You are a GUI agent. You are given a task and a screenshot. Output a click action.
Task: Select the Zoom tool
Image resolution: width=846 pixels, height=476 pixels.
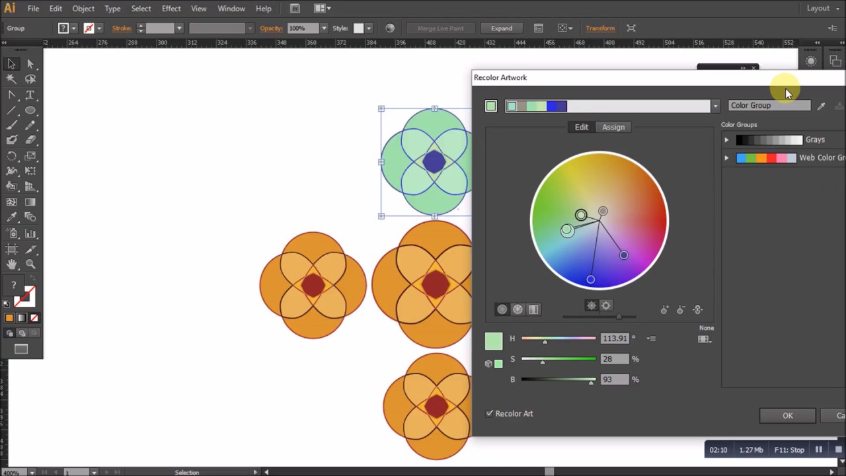(30, 264)
